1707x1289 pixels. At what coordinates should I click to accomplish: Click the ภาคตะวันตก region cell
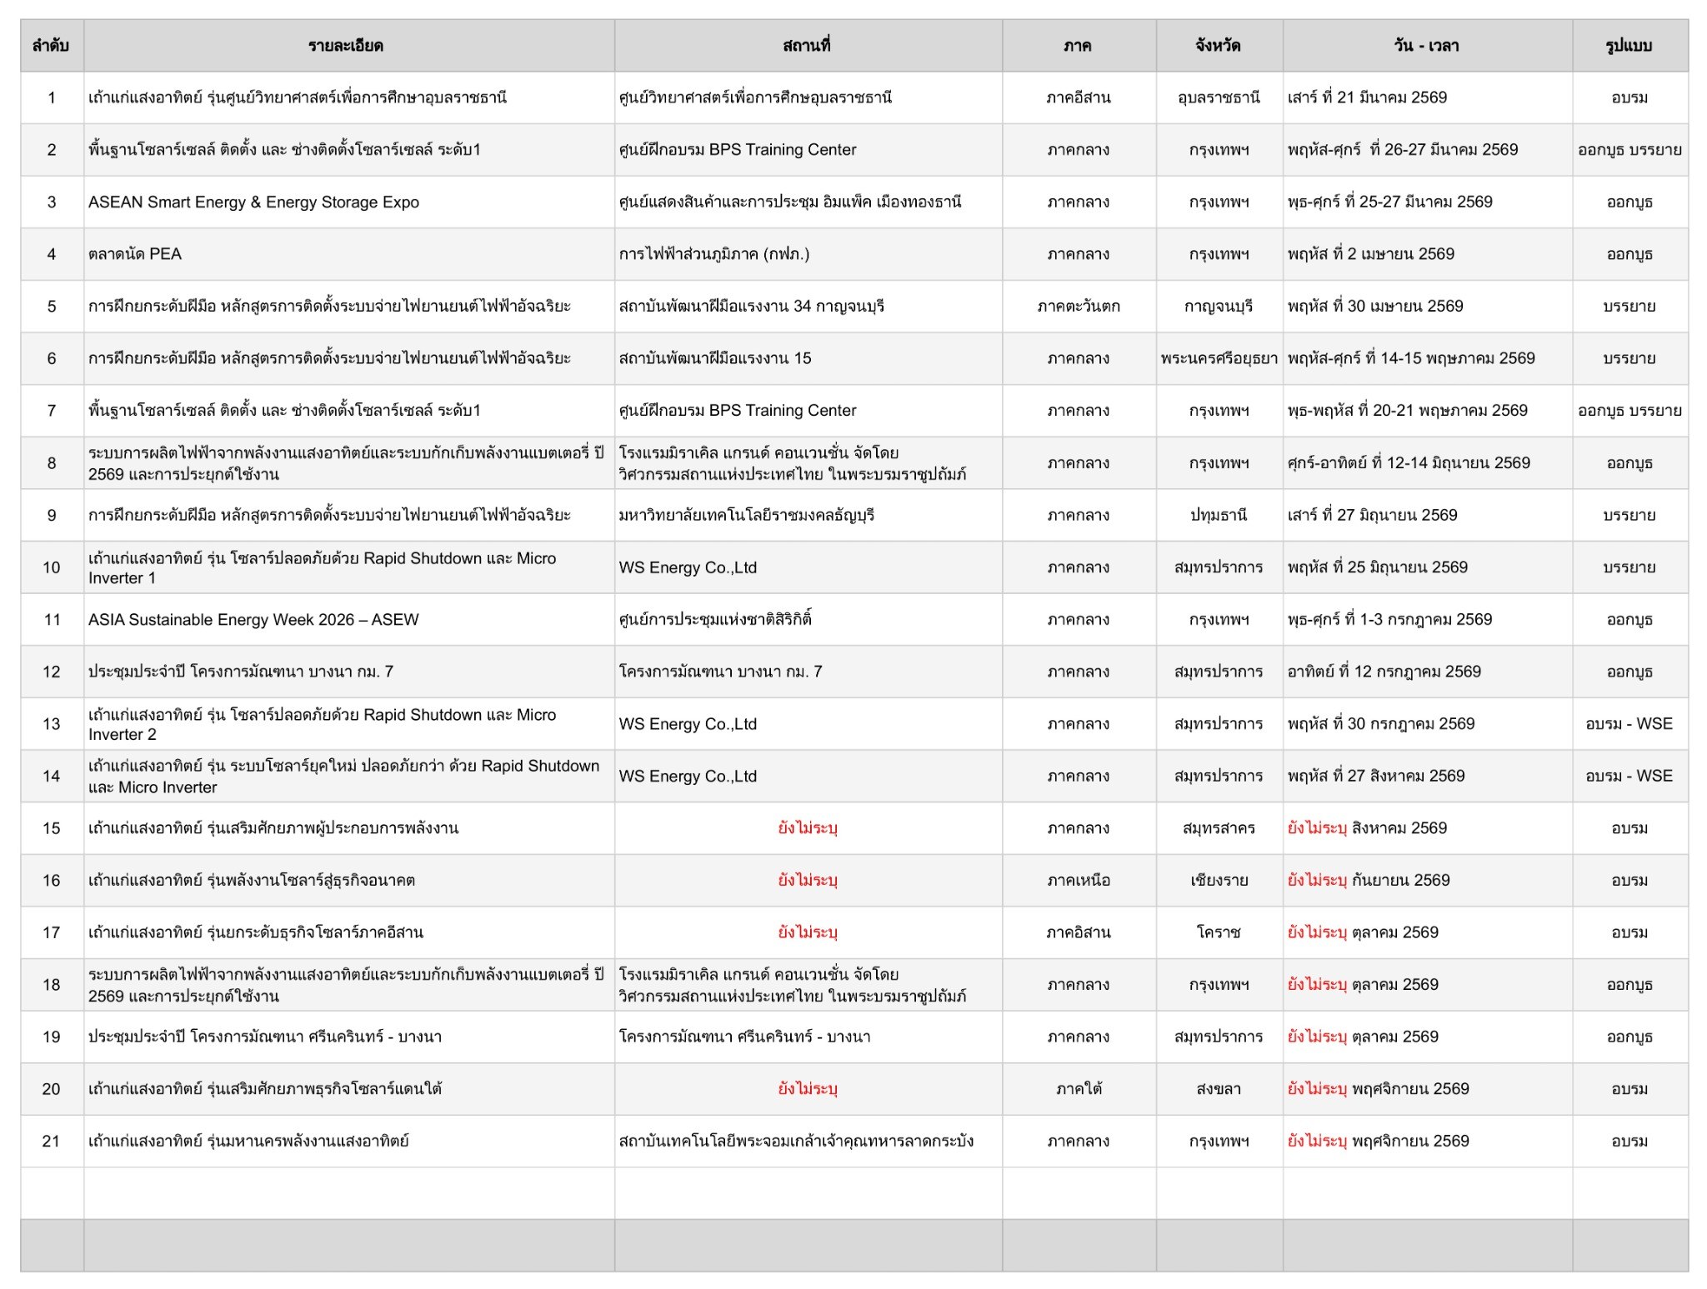coord(1079,307)
